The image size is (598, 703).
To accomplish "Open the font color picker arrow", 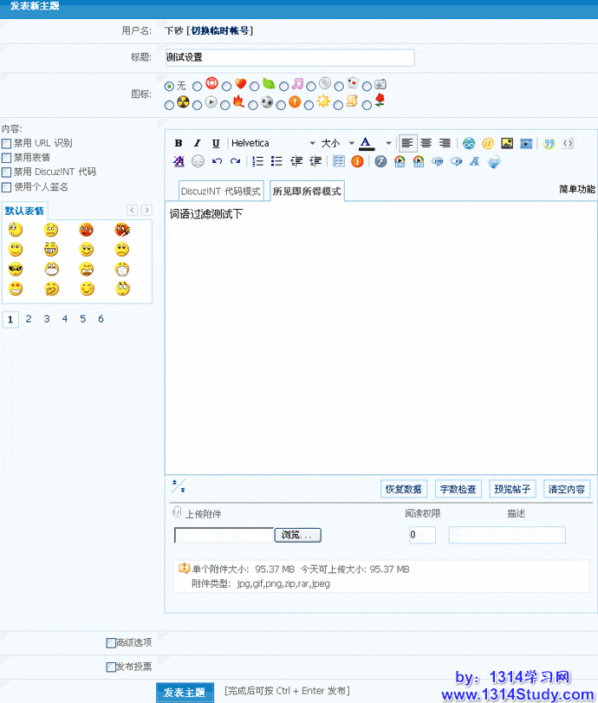I will coord(386,143).
